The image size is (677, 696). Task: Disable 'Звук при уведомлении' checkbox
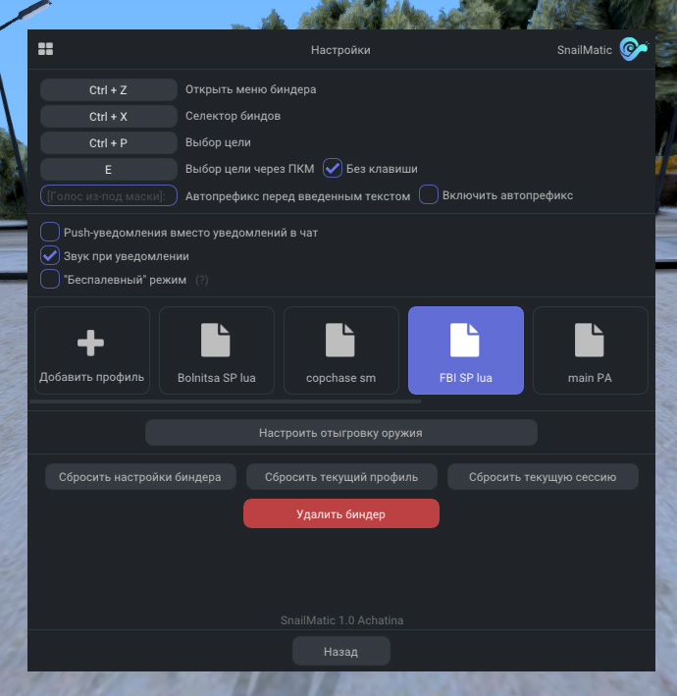pos(50,256)
